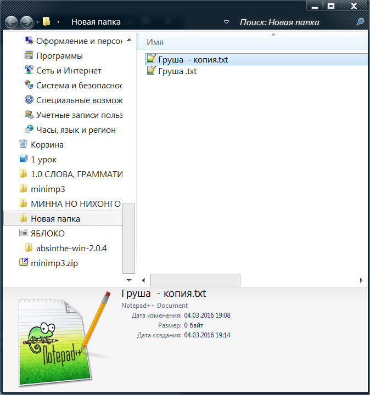Expand the breadcrumb chevron before Новая папка
The image size is (370, 395).
pyautogui.click(x=58, y=22)
